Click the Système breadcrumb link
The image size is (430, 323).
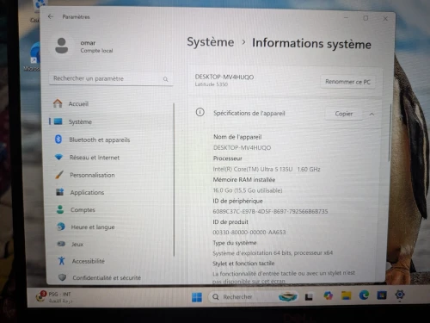211,42
